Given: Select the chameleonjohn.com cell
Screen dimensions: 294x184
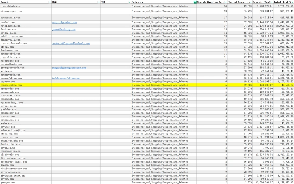Looking at the screenshot, I should tap(26, 141).
